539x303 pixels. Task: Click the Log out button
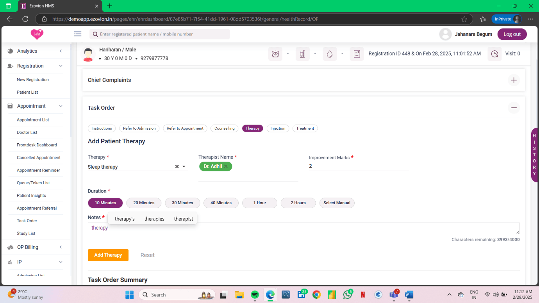click(512, 34)
